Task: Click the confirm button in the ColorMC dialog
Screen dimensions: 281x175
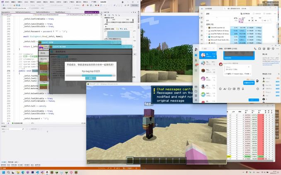Action: [x=90, y=78]
